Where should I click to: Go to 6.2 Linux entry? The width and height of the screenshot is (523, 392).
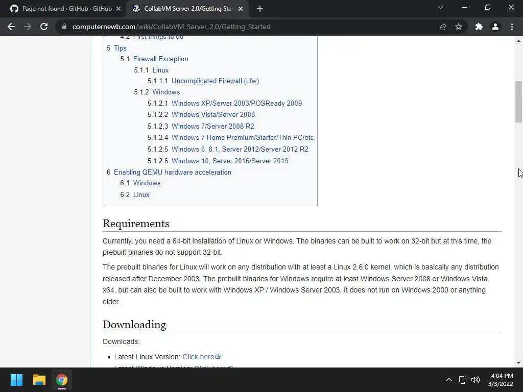click(141, 194)
